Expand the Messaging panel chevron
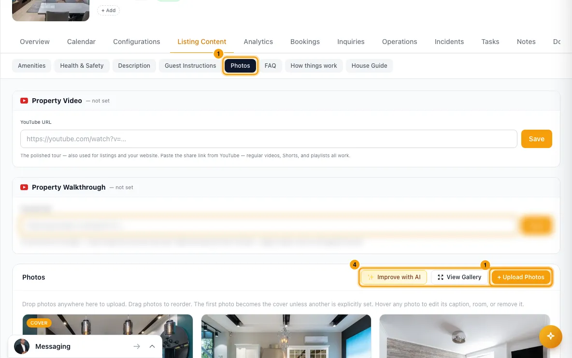Screen dimensions: 572x358 [152, 346]
